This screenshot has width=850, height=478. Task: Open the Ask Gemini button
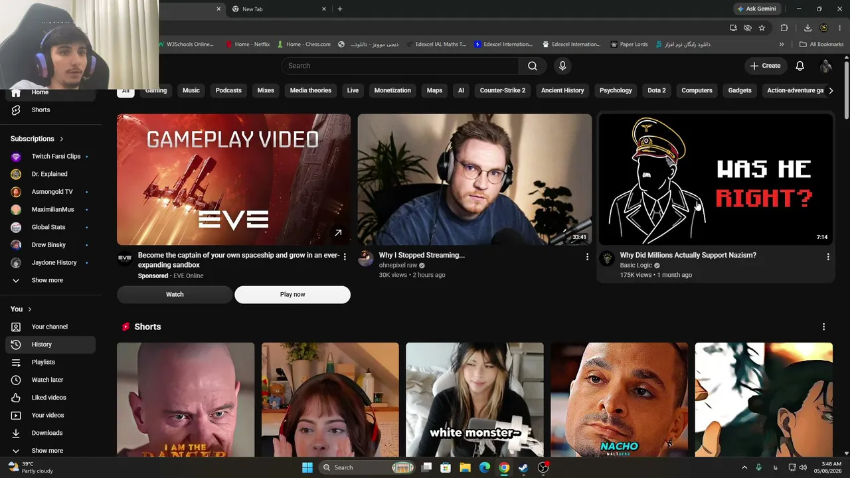coord(756,9)
